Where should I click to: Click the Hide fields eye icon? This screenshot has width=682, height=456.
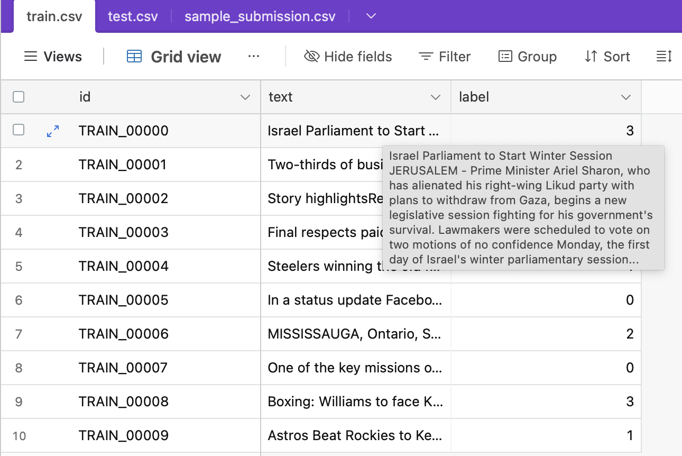(x=312, y=57)
